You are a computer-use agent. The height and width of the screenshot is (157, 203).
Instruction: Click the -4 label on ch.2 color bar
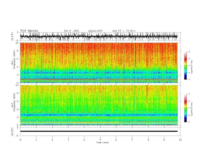click(189, 101)
